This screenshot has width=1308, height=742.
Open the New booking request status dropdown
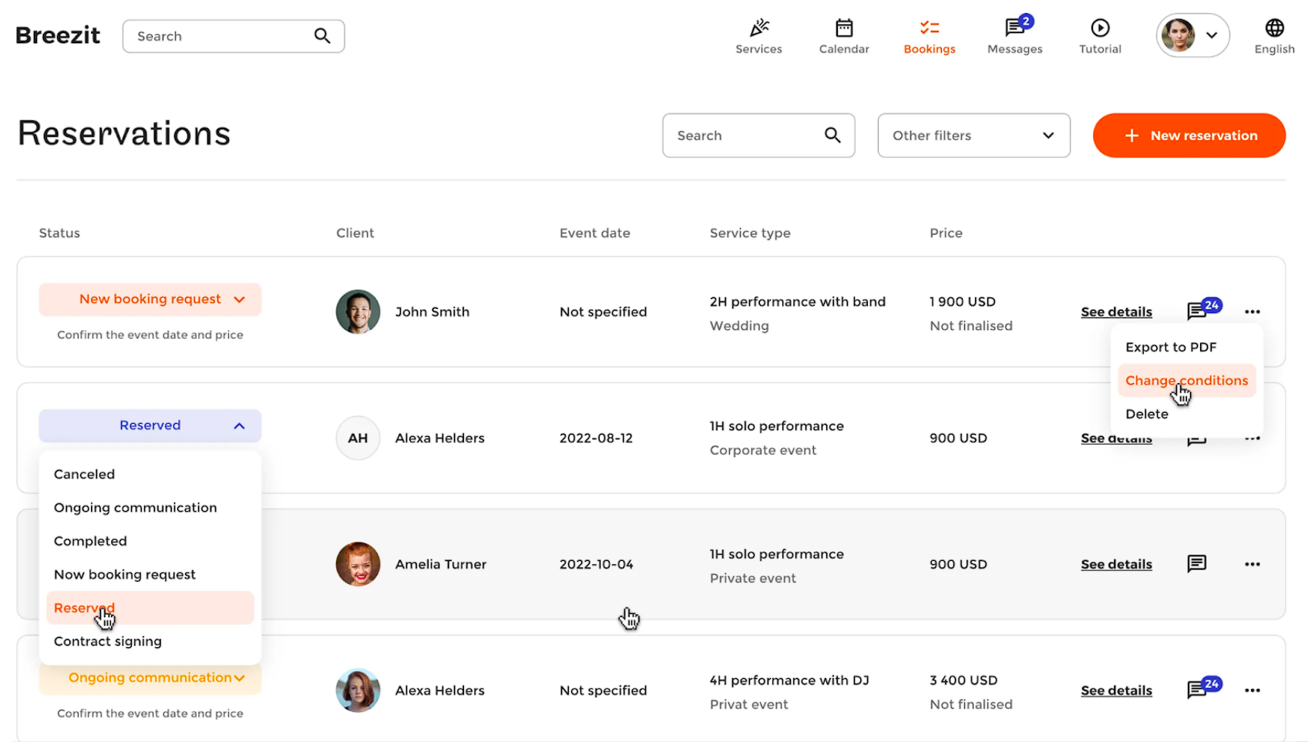150,300
